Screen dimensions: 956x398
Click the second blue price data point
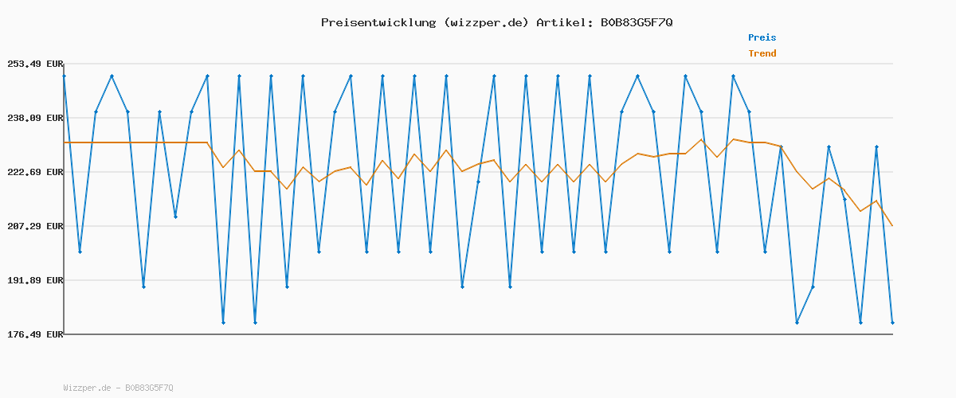80,252
